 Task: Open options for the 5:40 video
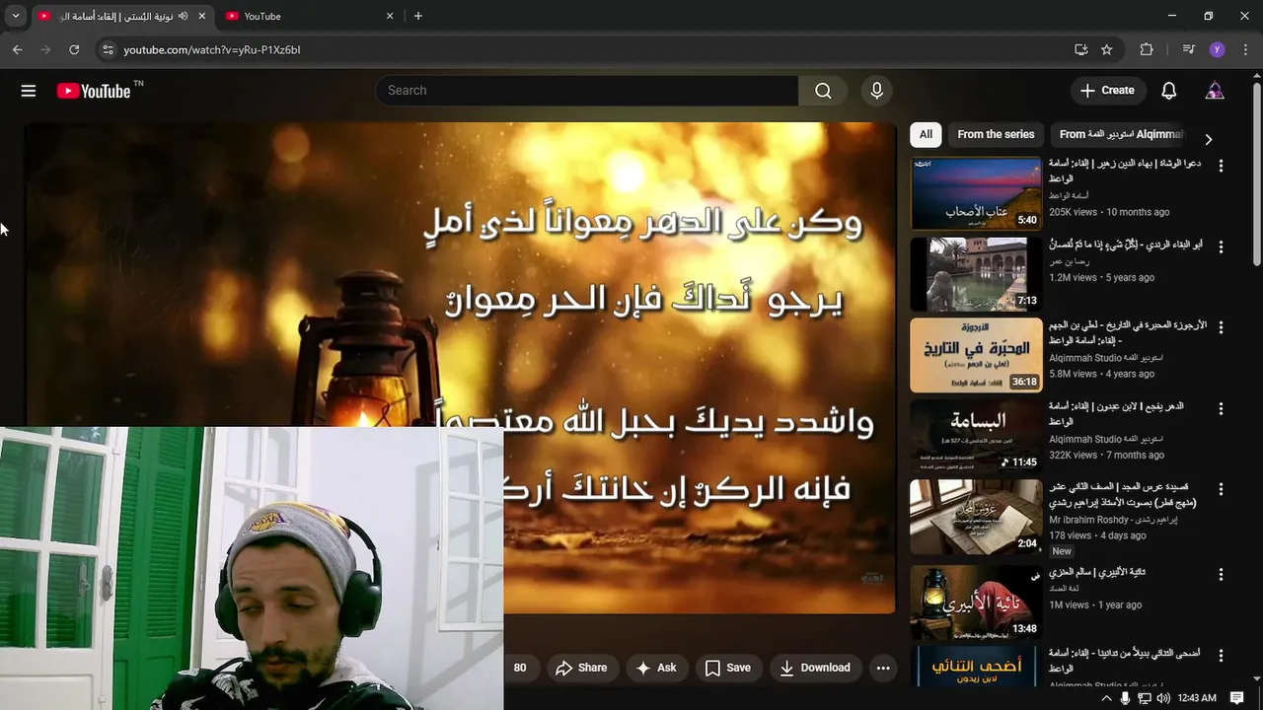coord(1221,166)
